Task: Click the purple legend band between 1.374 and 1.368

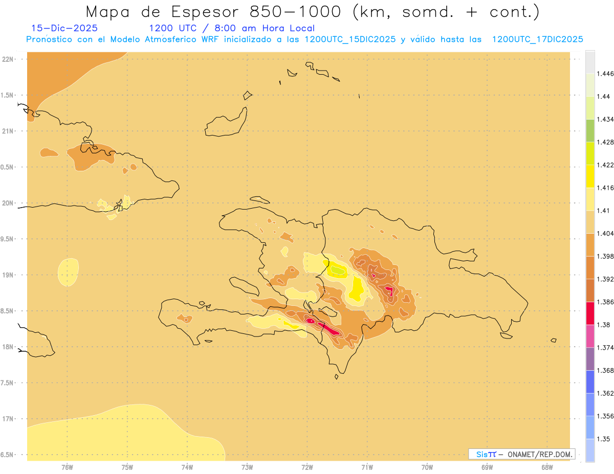Action: tap(590, 359)
